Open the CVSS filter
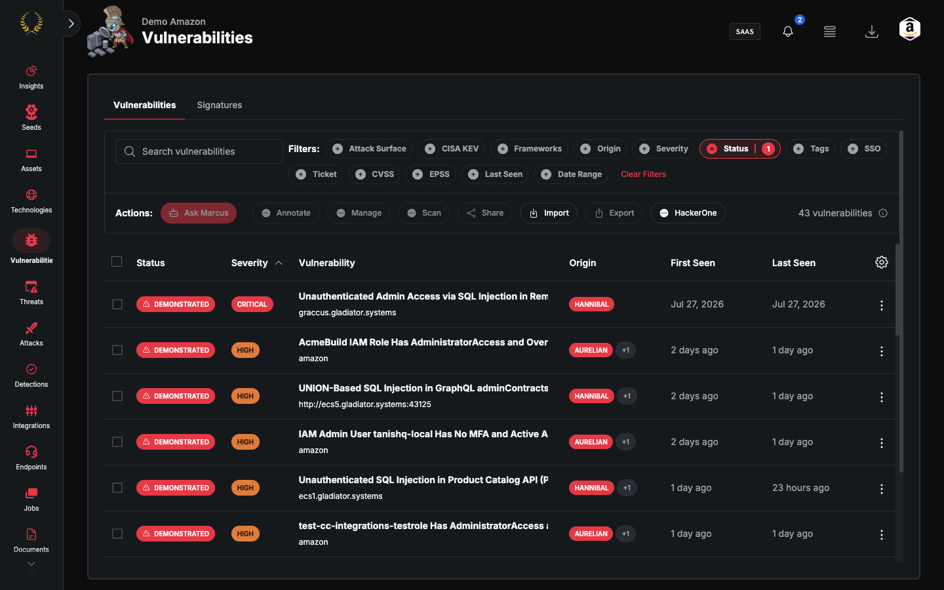This screenshot has height=590, width=944. [x=374, y=174]
